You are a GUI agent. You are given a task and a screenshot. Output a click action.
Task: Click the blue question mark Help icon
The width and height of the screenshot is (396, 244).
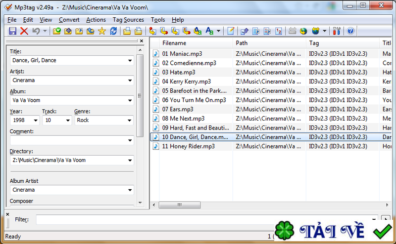(x=350, y=31)
